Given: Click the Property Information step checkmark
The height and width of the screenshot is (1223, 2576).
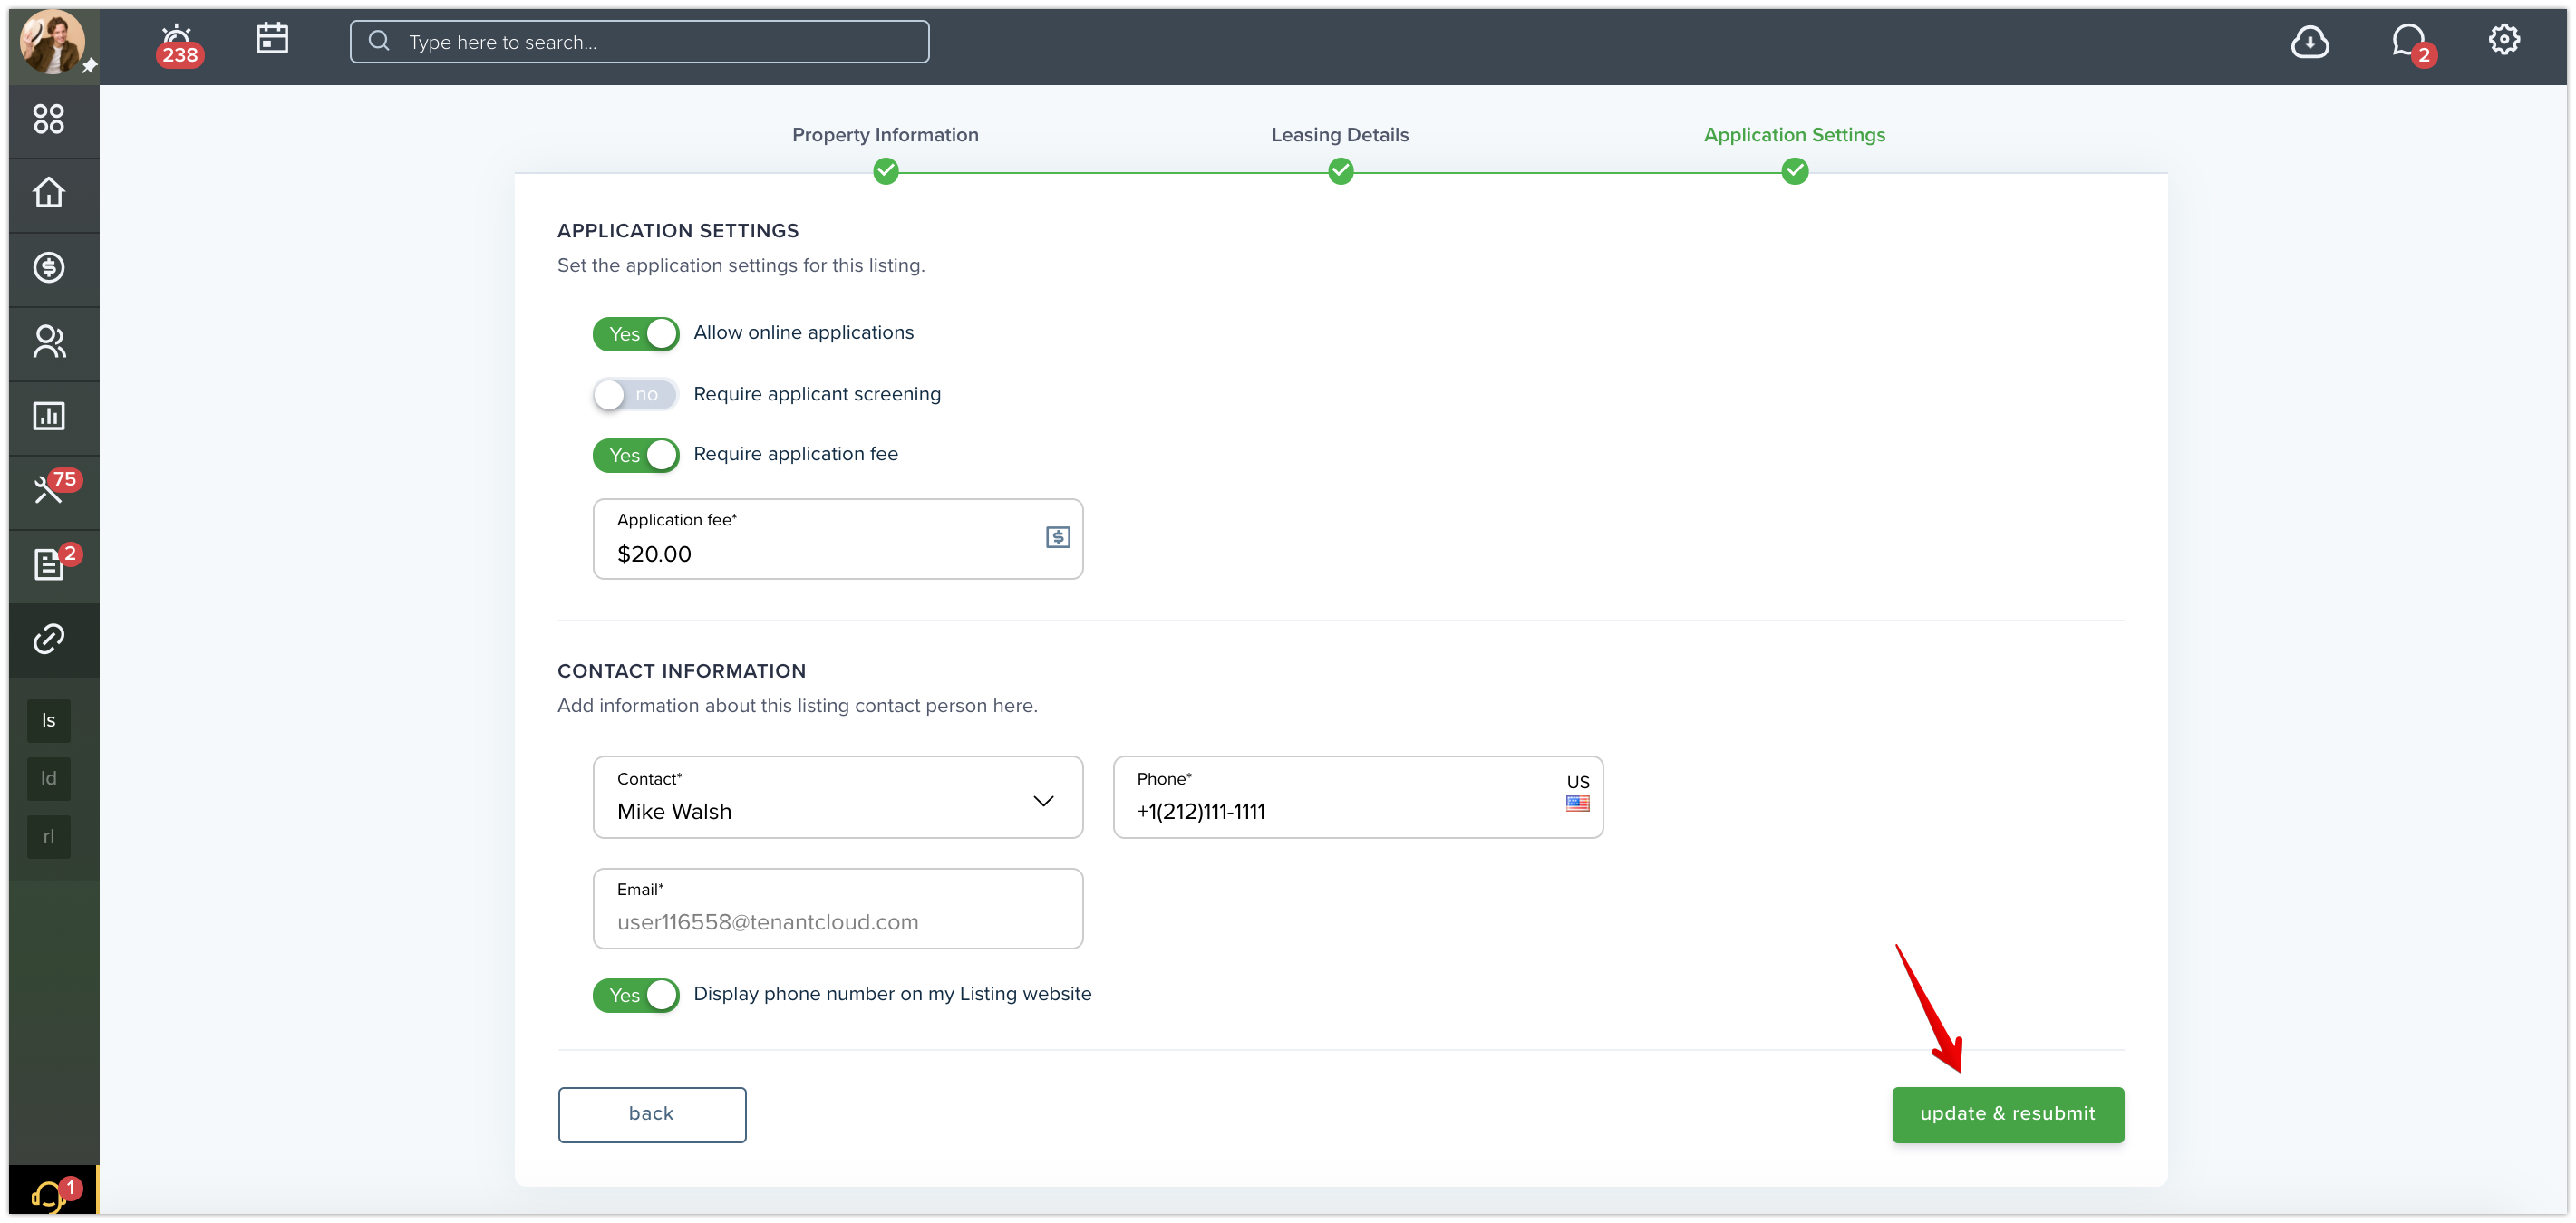Looking at the screenshot, I should point(885,172).
